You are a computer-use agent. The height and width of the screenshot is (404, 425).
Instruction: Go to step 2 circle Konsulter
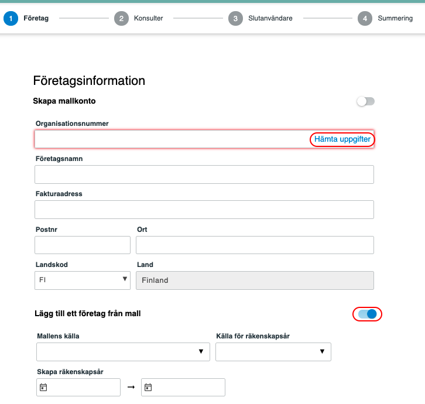coord(121,18)
